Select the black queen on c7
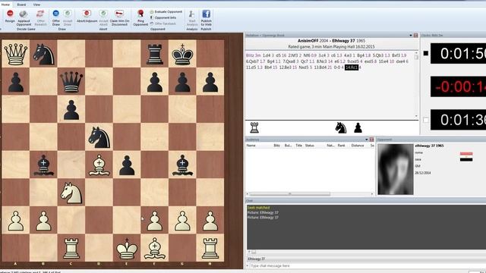 coord(71,81)
